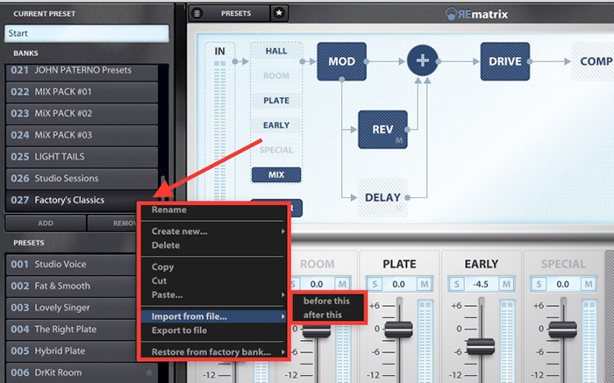Favorite the DrKit Room preset star

149,372
